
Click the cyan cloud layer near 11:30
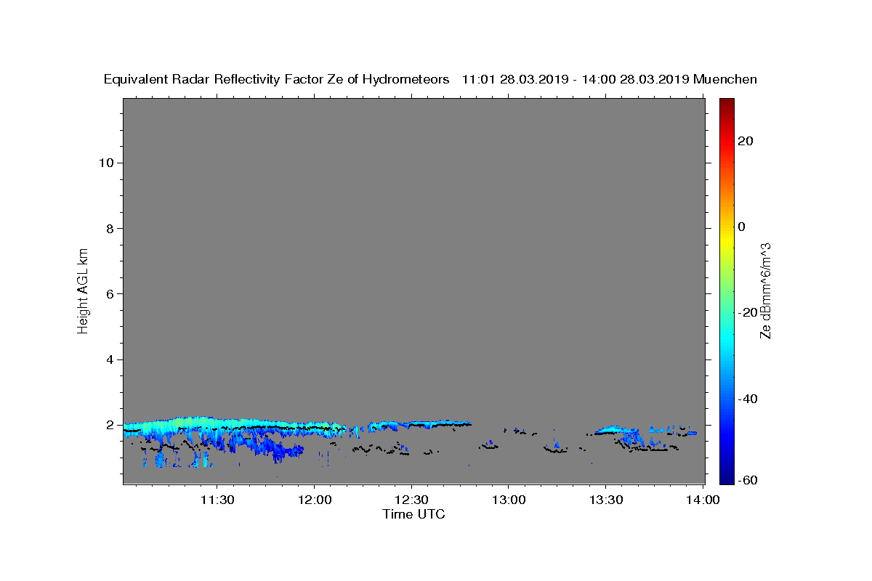211,423
